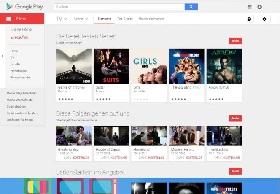The width and height of the screenshot is (280, 194).
Task: Open Meine Filme in sidebar
Action: click(21, 29)
